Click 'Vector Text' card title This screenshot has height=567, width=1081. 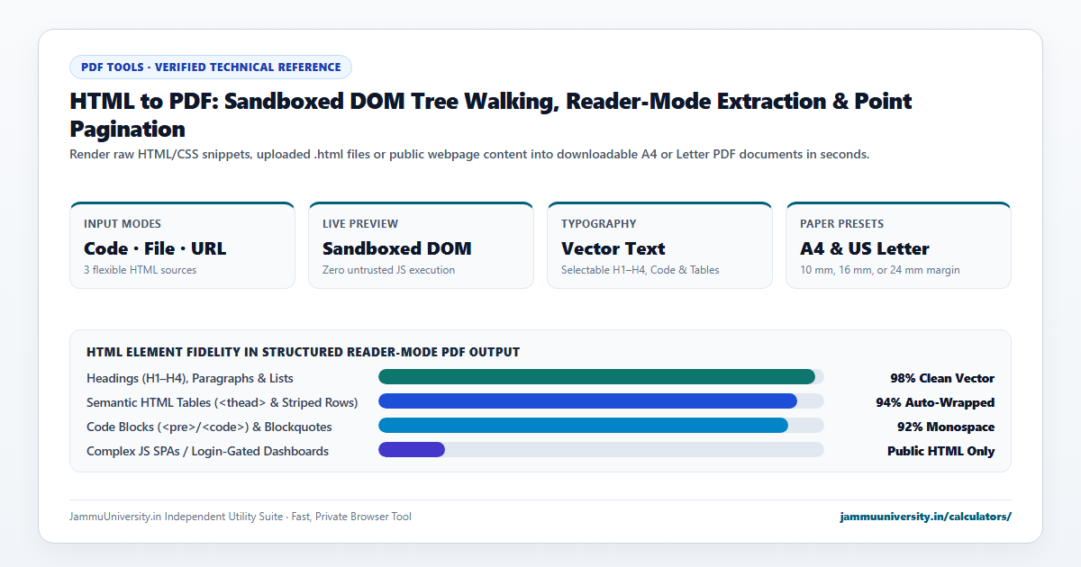[613, 248]
